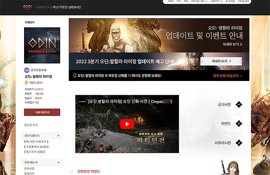The height and width of the screenshot is (175, 270).
Task: Open 설치 방법 바로가기 link
Action: click(x=227, y=76)
